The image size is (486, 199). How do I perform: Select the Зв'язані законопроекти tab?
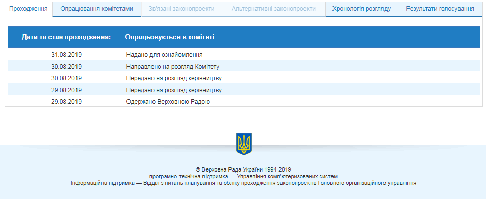click(x=182, y=9)
